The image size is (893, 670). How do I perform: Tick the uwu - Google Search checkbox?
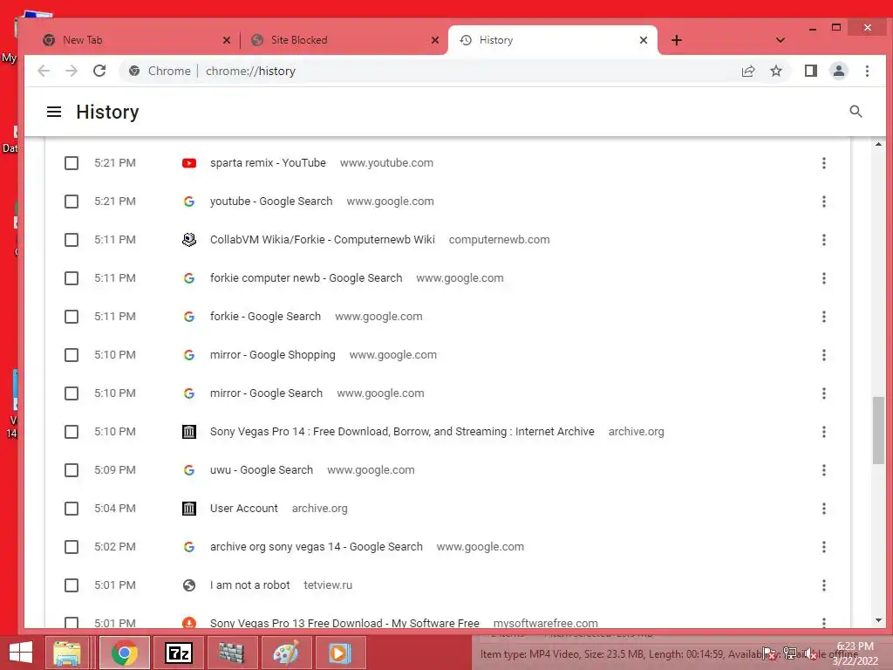pyautogui.click(x=72, y=470)
